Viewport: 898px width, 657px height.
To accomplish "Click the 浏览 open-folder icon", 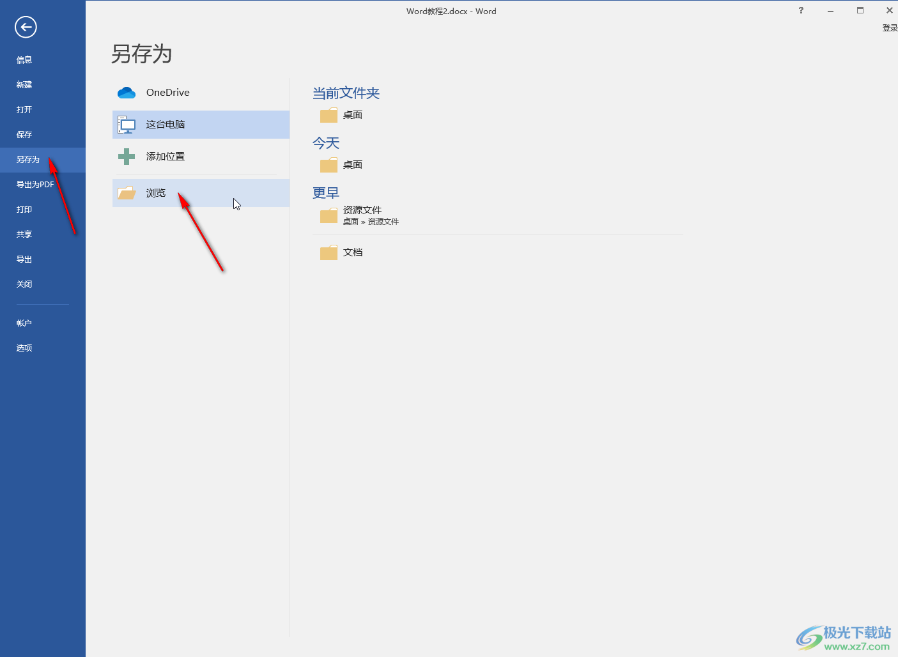I will [127, 193].
